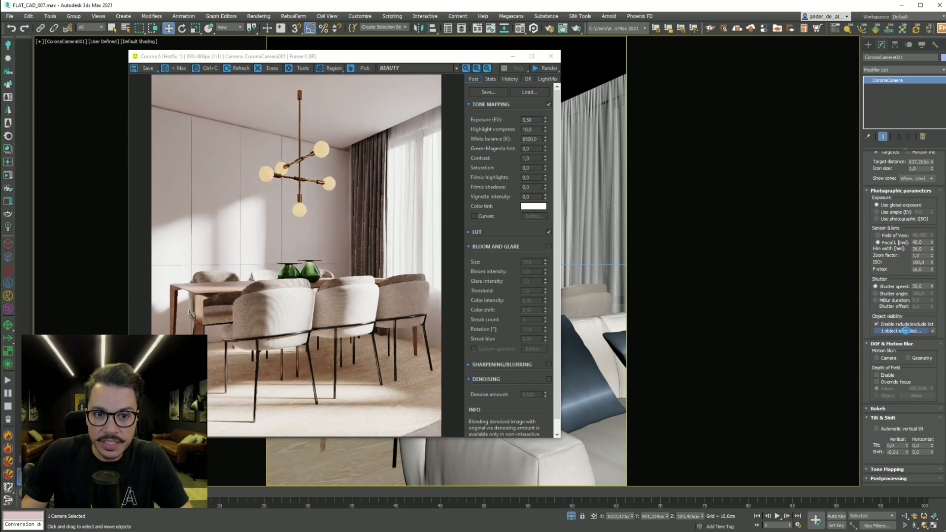This screenshot has height=532, width=946.
Task: Click Refresh icon in Corona VFB toolbar
Action: [227, 68]
